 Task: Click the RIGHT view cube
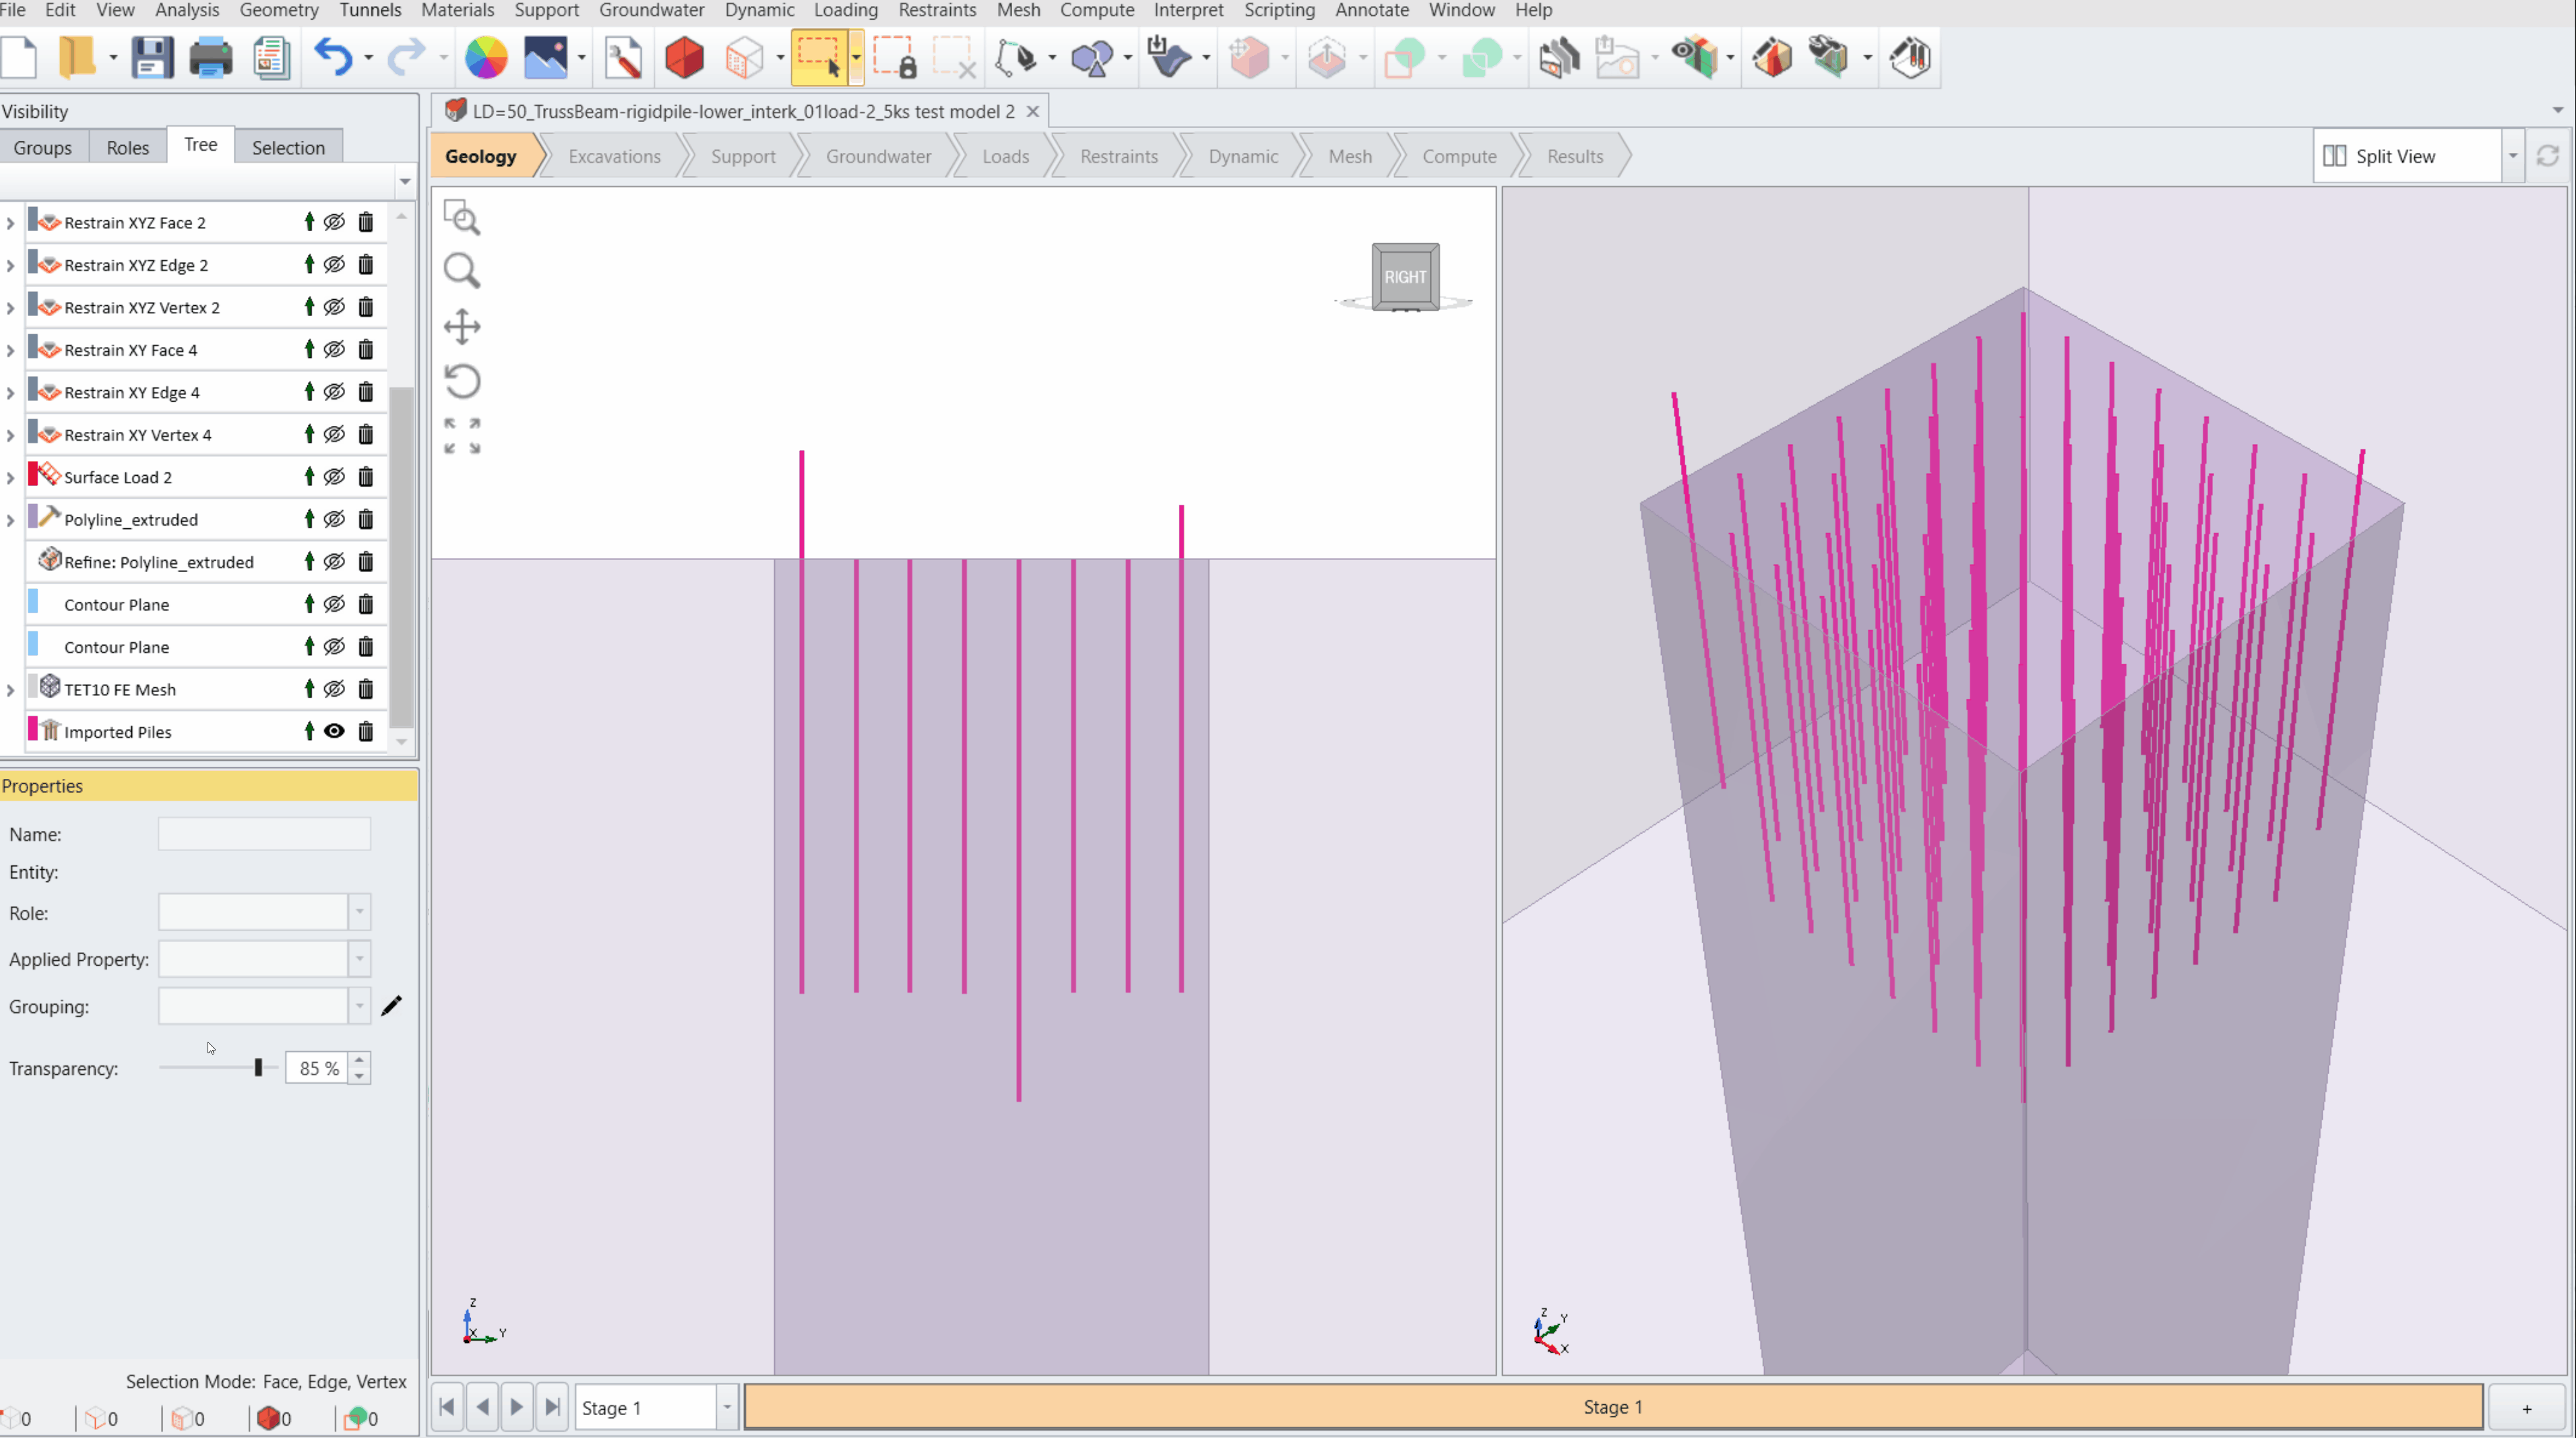point(1405,276)
